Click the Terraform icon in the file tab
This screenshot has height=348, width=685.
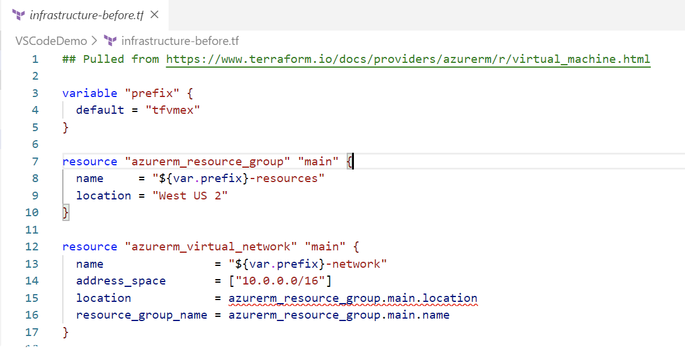(x=19, y=15)
